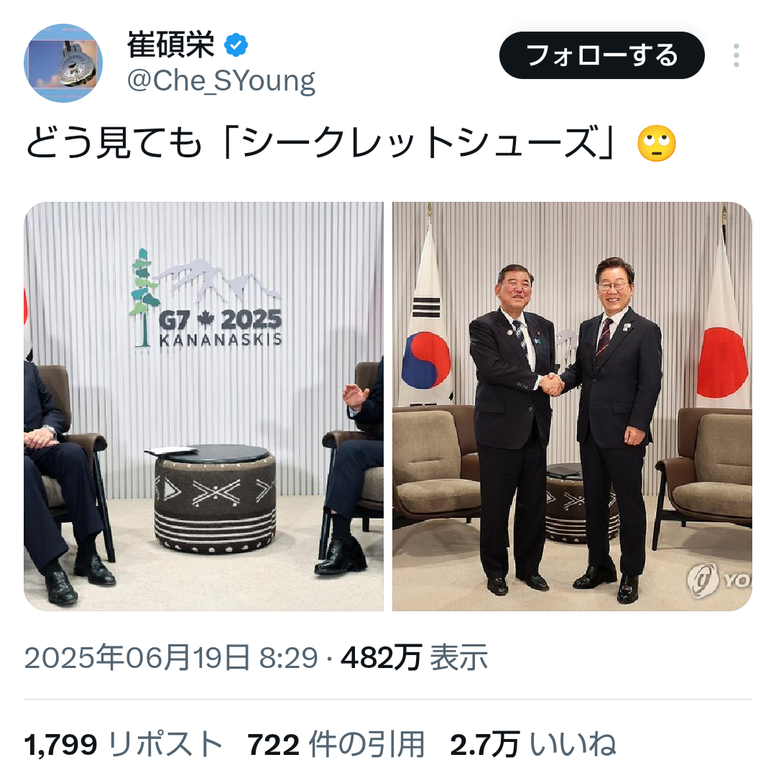Viewport: 776px width, 770px height.
Task: Open the G7 2025 Kananaskis photo
Action: (x=204, y=407)
